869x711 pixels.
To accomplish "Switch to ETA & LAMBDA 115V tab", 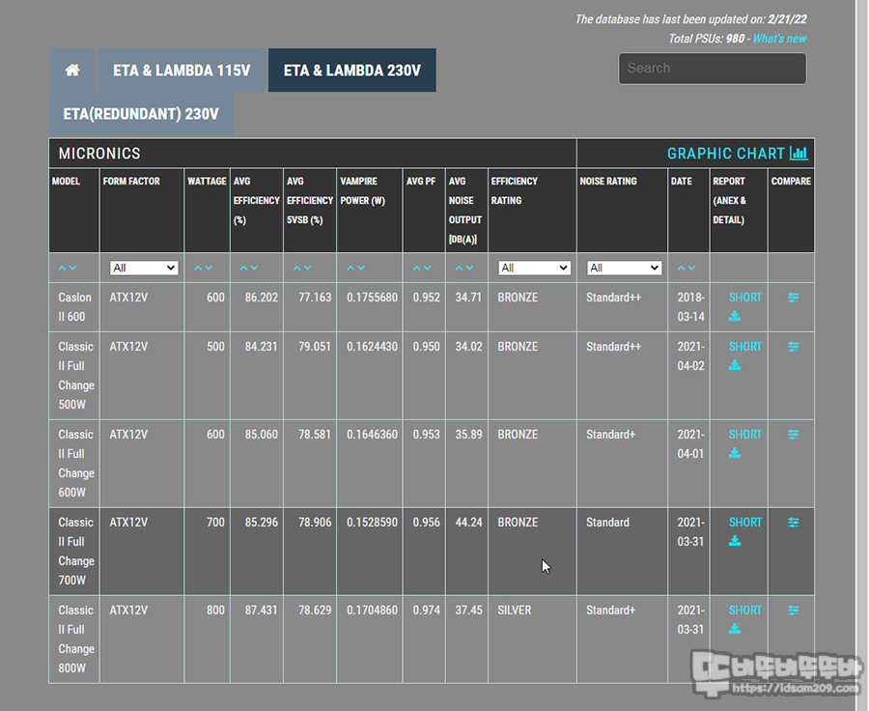I will click(182, 71).
